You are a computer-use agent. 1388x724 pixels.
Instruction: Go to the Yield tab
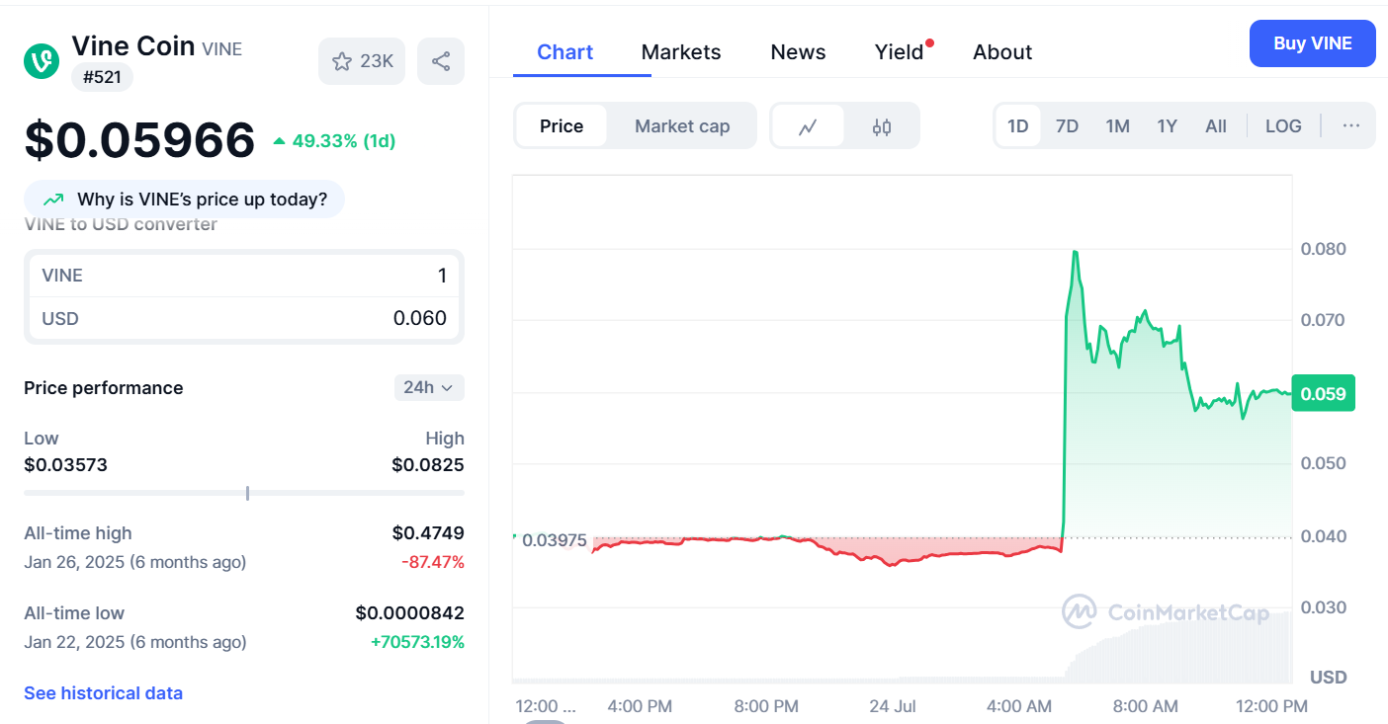[900, 52]
